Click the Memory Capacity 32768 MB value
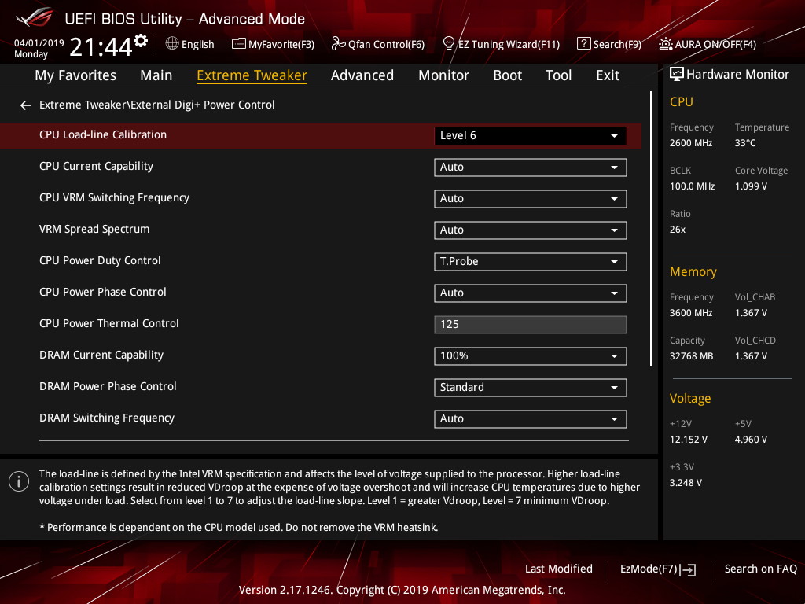Image resolution: width=805 pixels, height=604 pixels. pyautogui.click(x=691, y=356)
